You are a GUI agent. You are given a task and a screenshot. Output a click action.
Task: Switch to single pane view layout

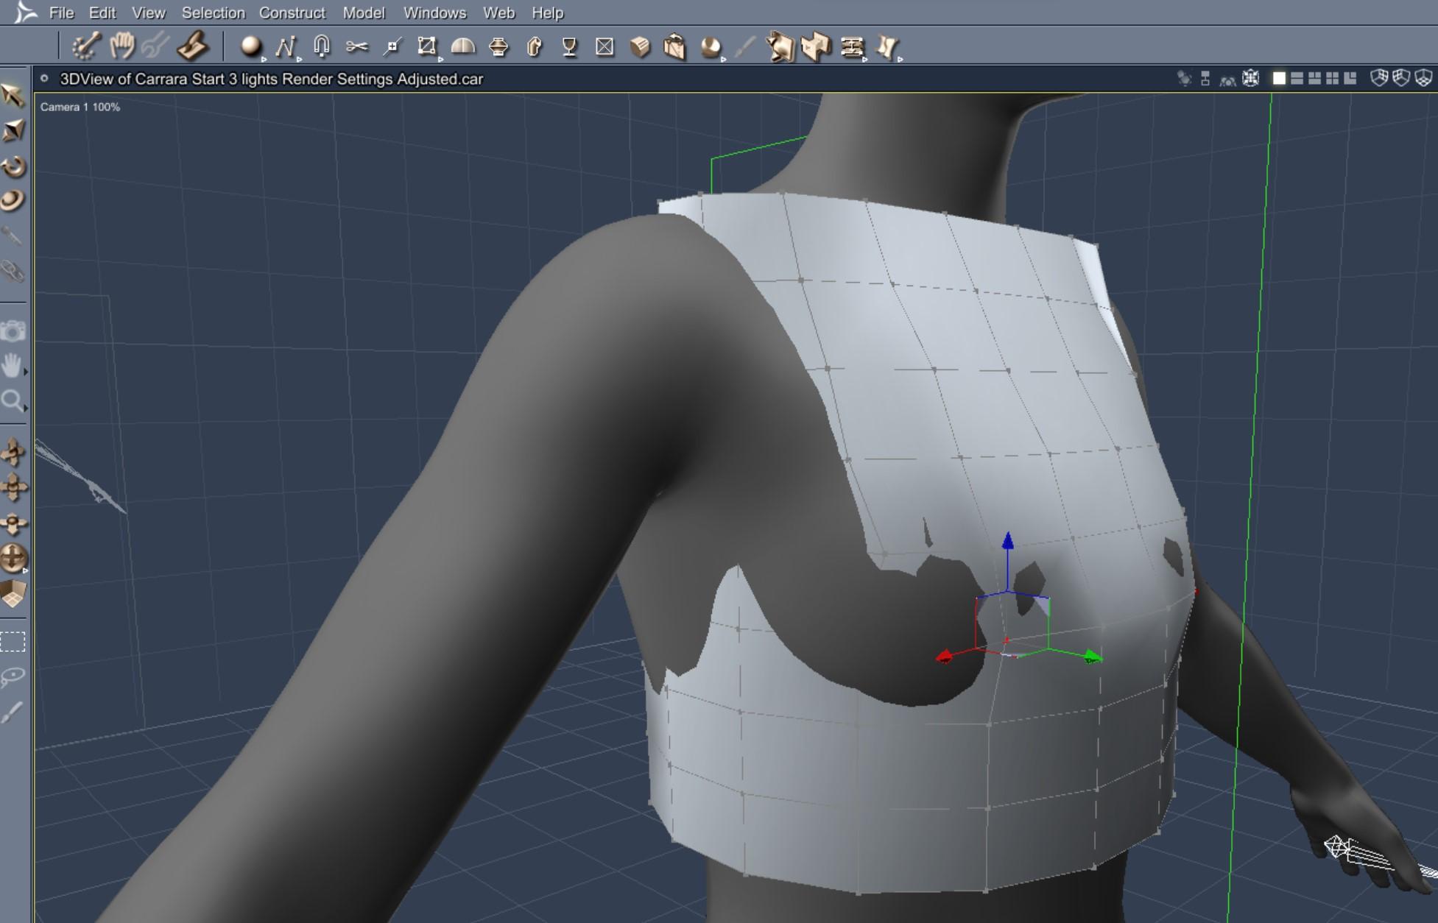click(x=1279, y=79)
